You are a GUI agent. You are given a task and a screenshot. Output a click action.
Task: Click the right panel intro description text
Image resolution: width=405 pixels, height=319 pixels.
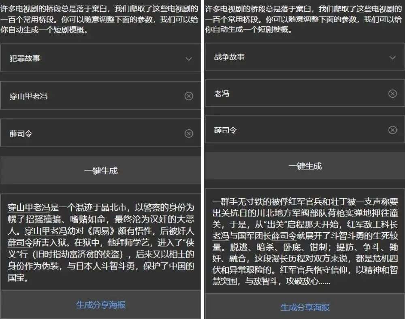pyautogui.click(x=304, y=19)
